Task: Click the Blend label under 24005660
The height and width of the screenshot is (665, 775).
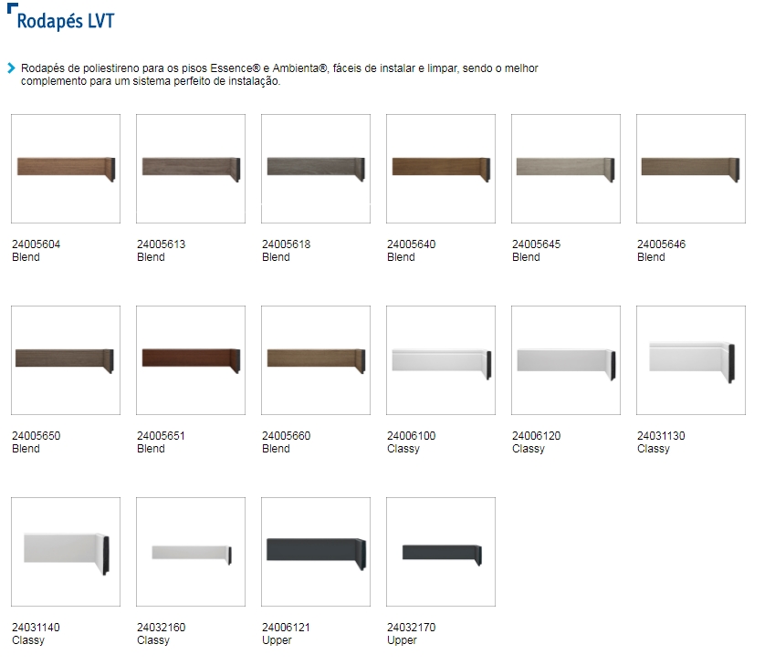Action: (276, 449)
